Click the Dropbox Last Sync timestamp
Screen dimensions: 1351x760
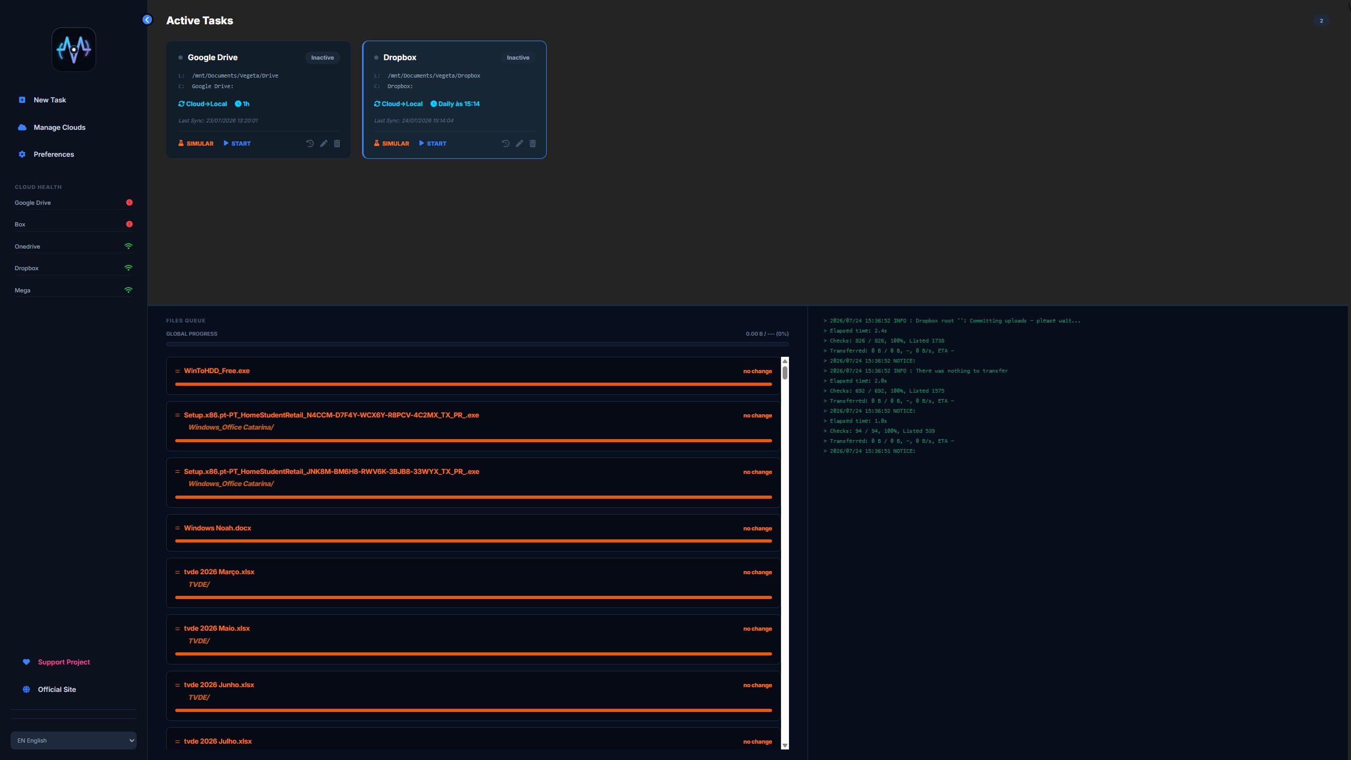click(414, 121)
